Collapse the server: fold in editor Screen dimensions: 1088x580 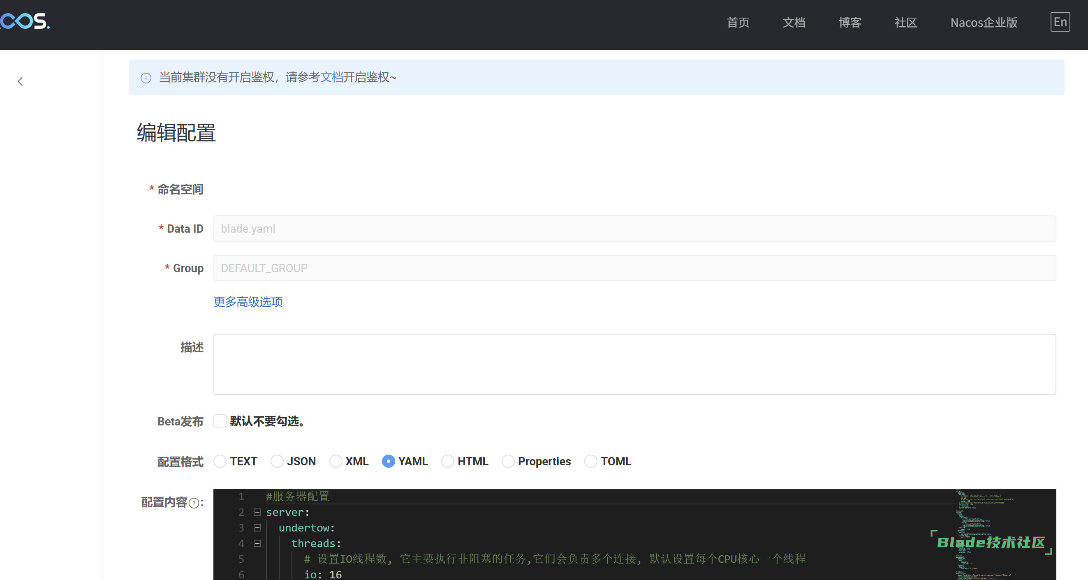click(x=257, y=512)
